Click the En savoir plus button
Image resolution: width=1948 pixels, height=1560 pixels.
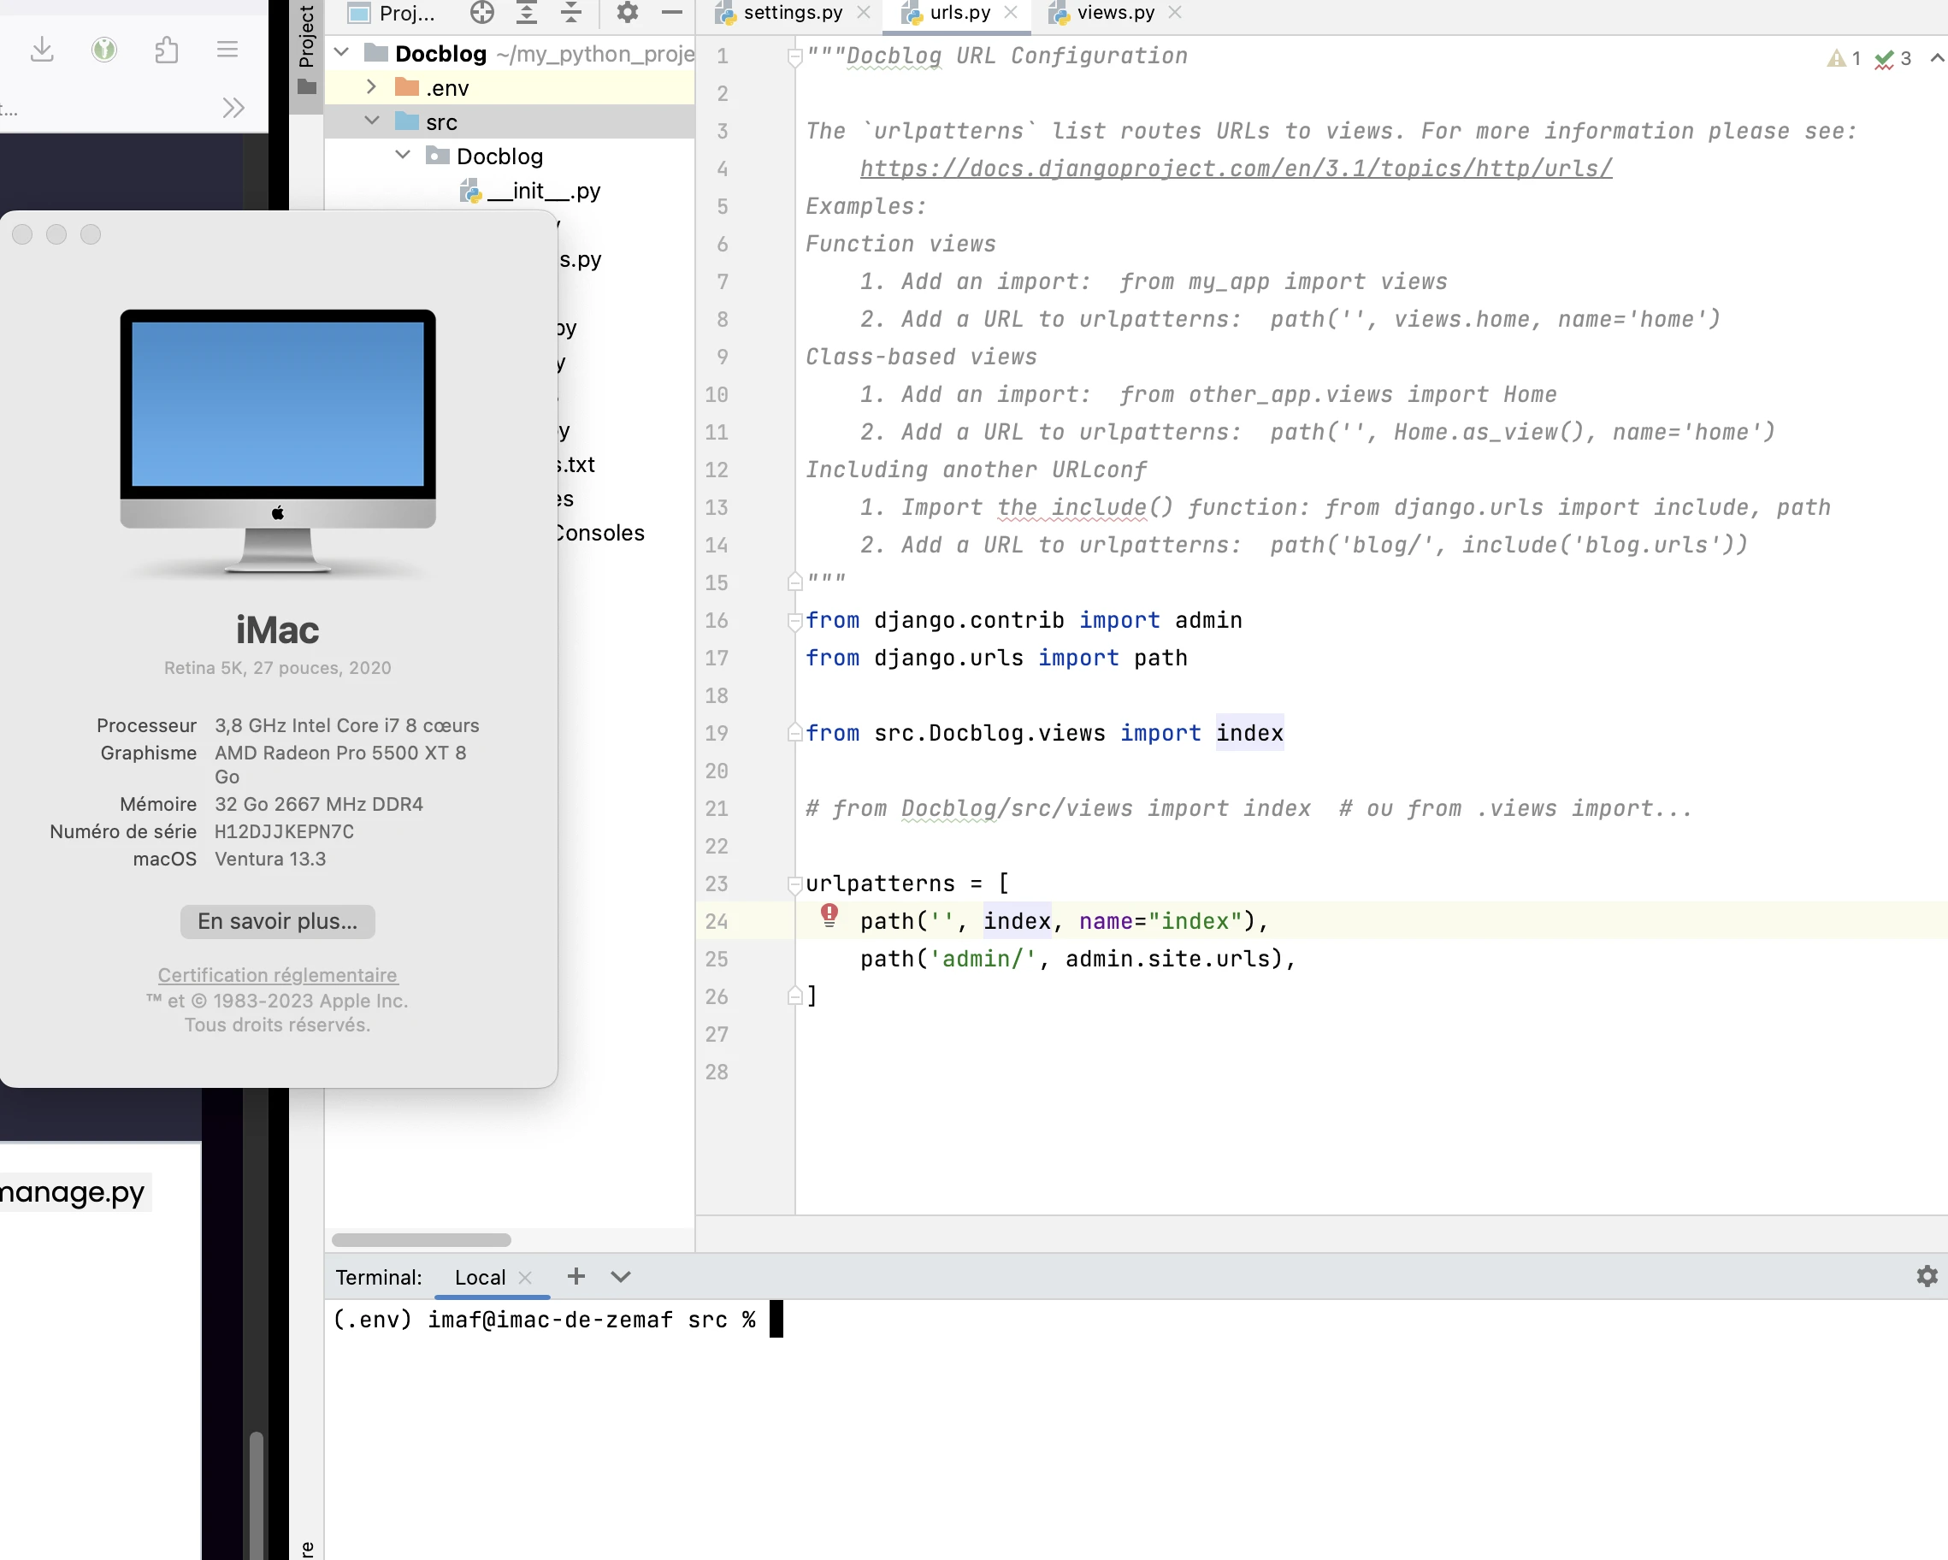[277, 921]
